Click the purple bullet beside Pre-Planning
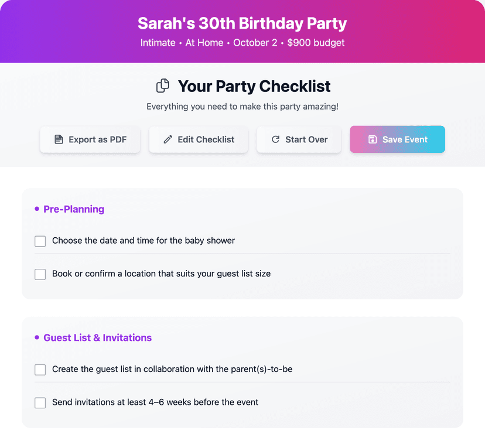The width and height of the screenshot is (485, 437). [x=37, y=209]
